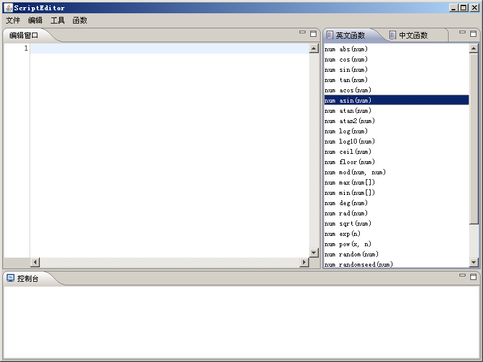Select 'num max(num[])' function
Image resolution: width=483 pixels, height=362 pixels.
pyautogui.click(x=397, y=183)
